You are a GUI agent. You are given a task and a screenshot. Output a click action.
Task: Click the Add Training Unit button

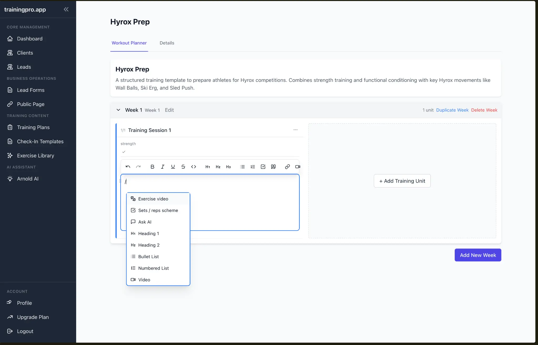tap(402, 181)
